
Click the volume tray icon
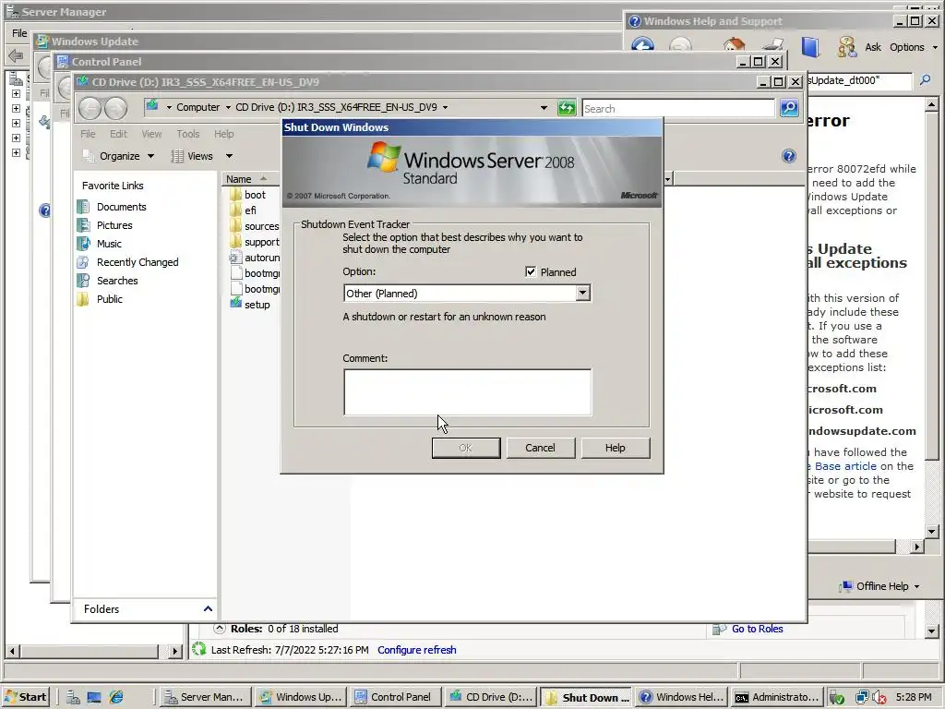(x=879, y=698)
